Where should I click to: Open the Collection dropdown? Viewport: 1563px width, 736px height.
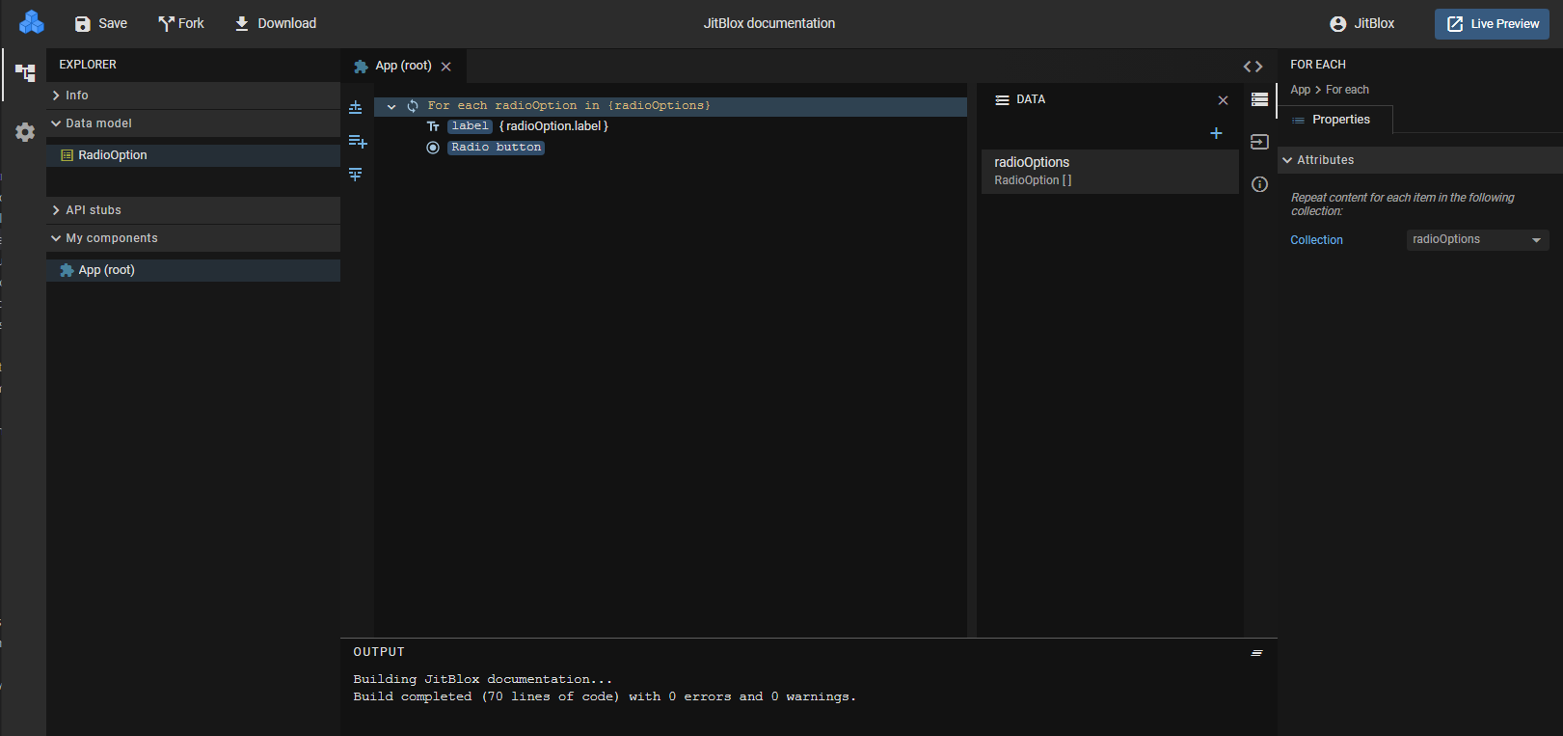[1477, 240]
